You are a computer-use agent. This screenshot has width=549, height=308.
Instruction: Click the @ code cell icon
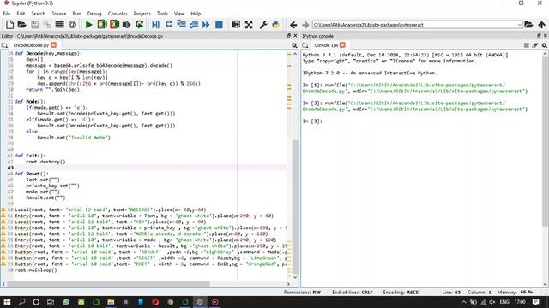(x=72, y=25)
